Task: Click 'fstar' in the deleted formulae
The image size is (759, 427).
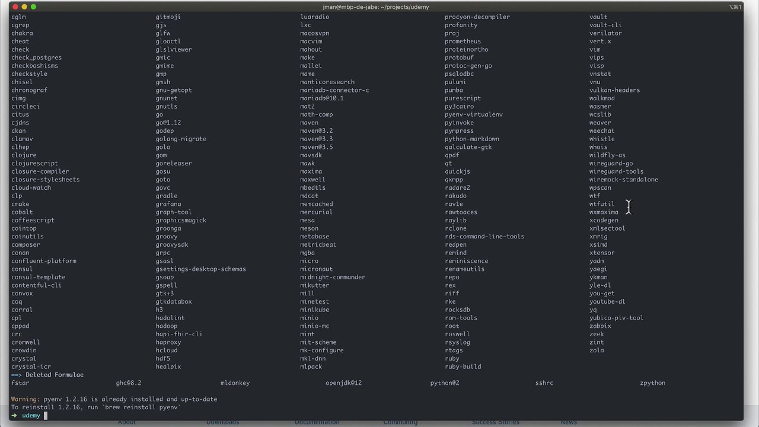Action: coord(20,383)
